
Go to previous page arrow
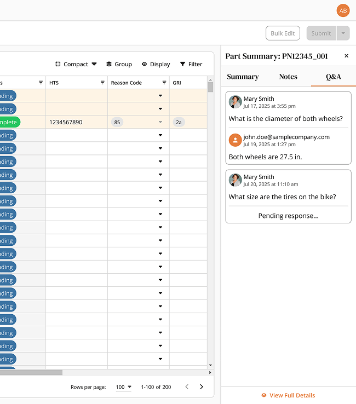(187, 386)
